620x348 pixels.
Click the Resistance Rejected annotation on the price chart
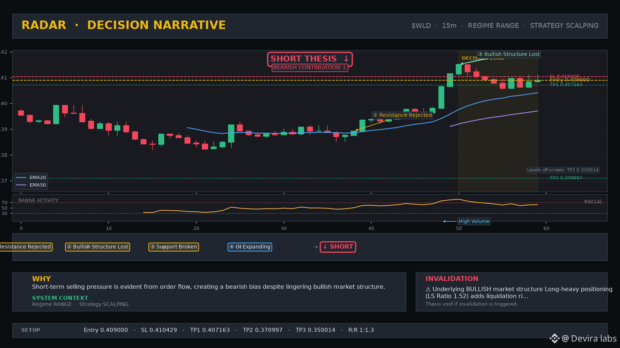coord(402,115)
